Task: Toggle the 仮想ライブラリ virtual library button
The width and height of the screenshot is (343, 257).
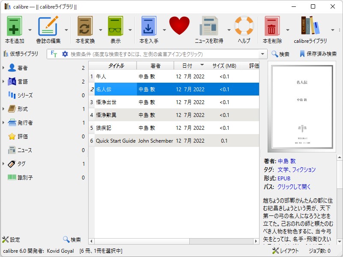Action: point(24,53)
